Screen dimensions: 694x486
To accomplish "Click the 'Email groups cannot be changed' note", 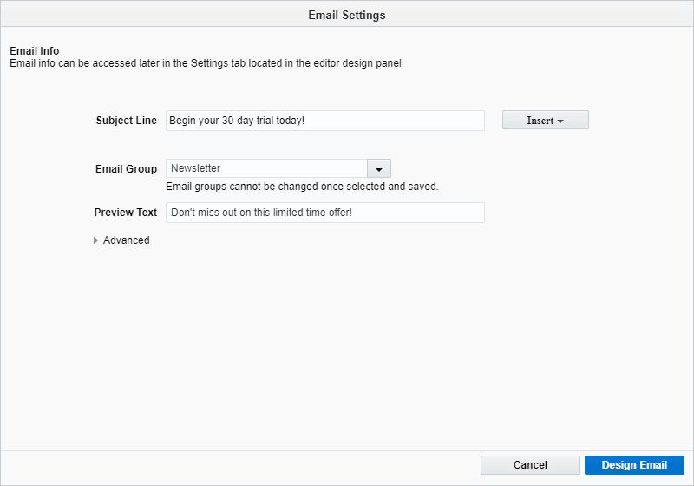I will [302, 187].
